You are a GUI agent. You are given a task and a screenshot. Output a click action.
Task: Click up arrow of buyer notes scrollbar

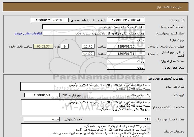[x=149, y=126]
